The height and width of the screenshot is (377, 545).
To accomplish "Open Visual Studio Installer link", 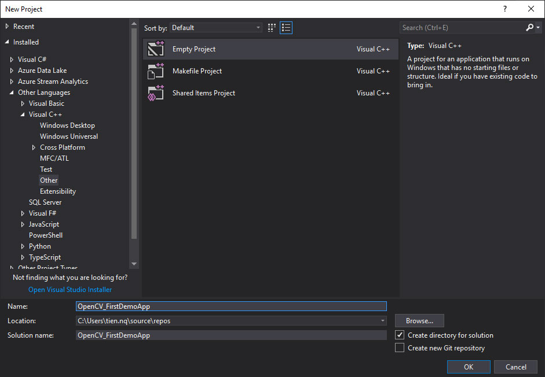I will coord(70,290).
